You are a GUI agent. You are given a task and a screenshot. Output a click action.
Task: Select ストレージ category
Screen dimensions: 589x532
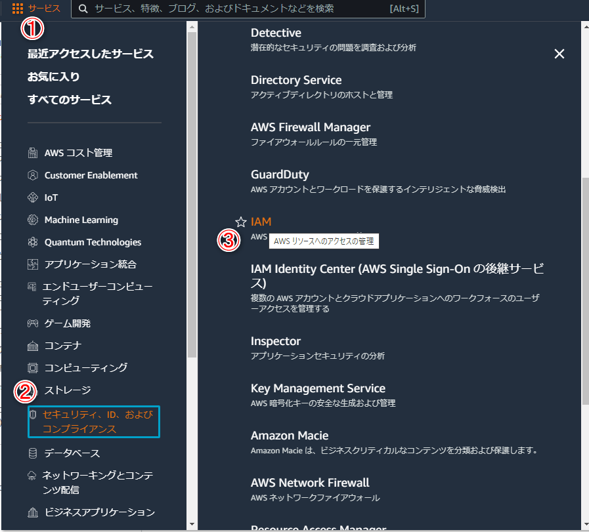(68, 390)
